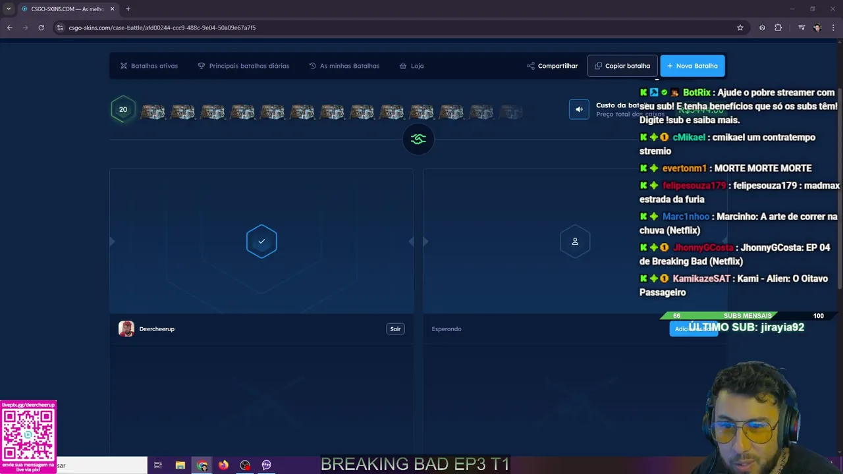Open Windows Task View in taskbar

click(x=158, y=465)
